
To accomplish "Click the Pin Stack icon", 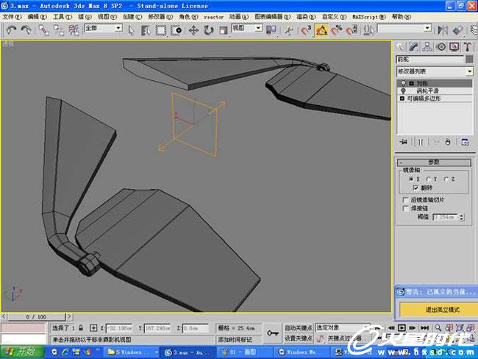I will pyautogui.click(x=404, y=142).
